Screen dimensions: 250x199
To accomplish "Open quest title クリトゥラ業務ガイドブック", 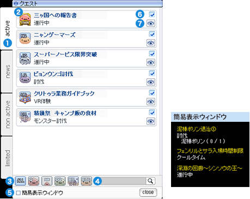I will pos(64,94).
